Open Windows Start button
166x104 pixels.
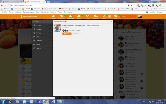3,102
